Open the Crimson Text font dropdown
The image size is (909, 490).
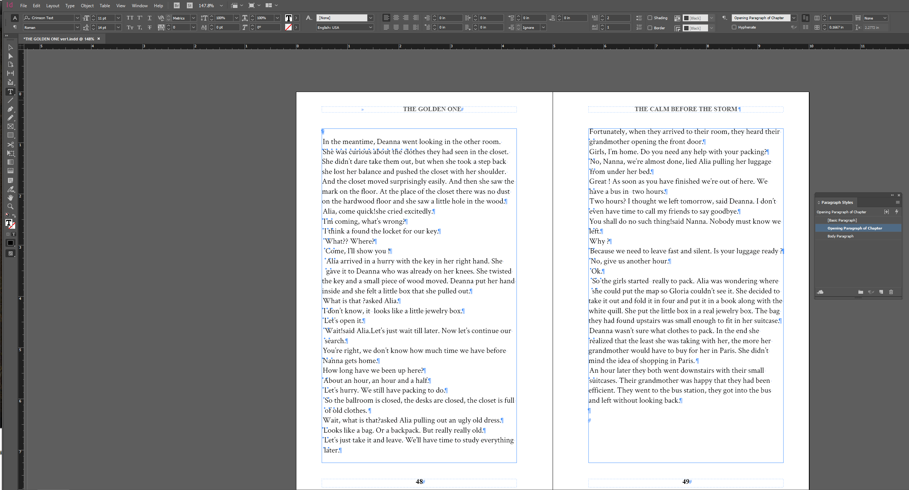tap(77, 18)
